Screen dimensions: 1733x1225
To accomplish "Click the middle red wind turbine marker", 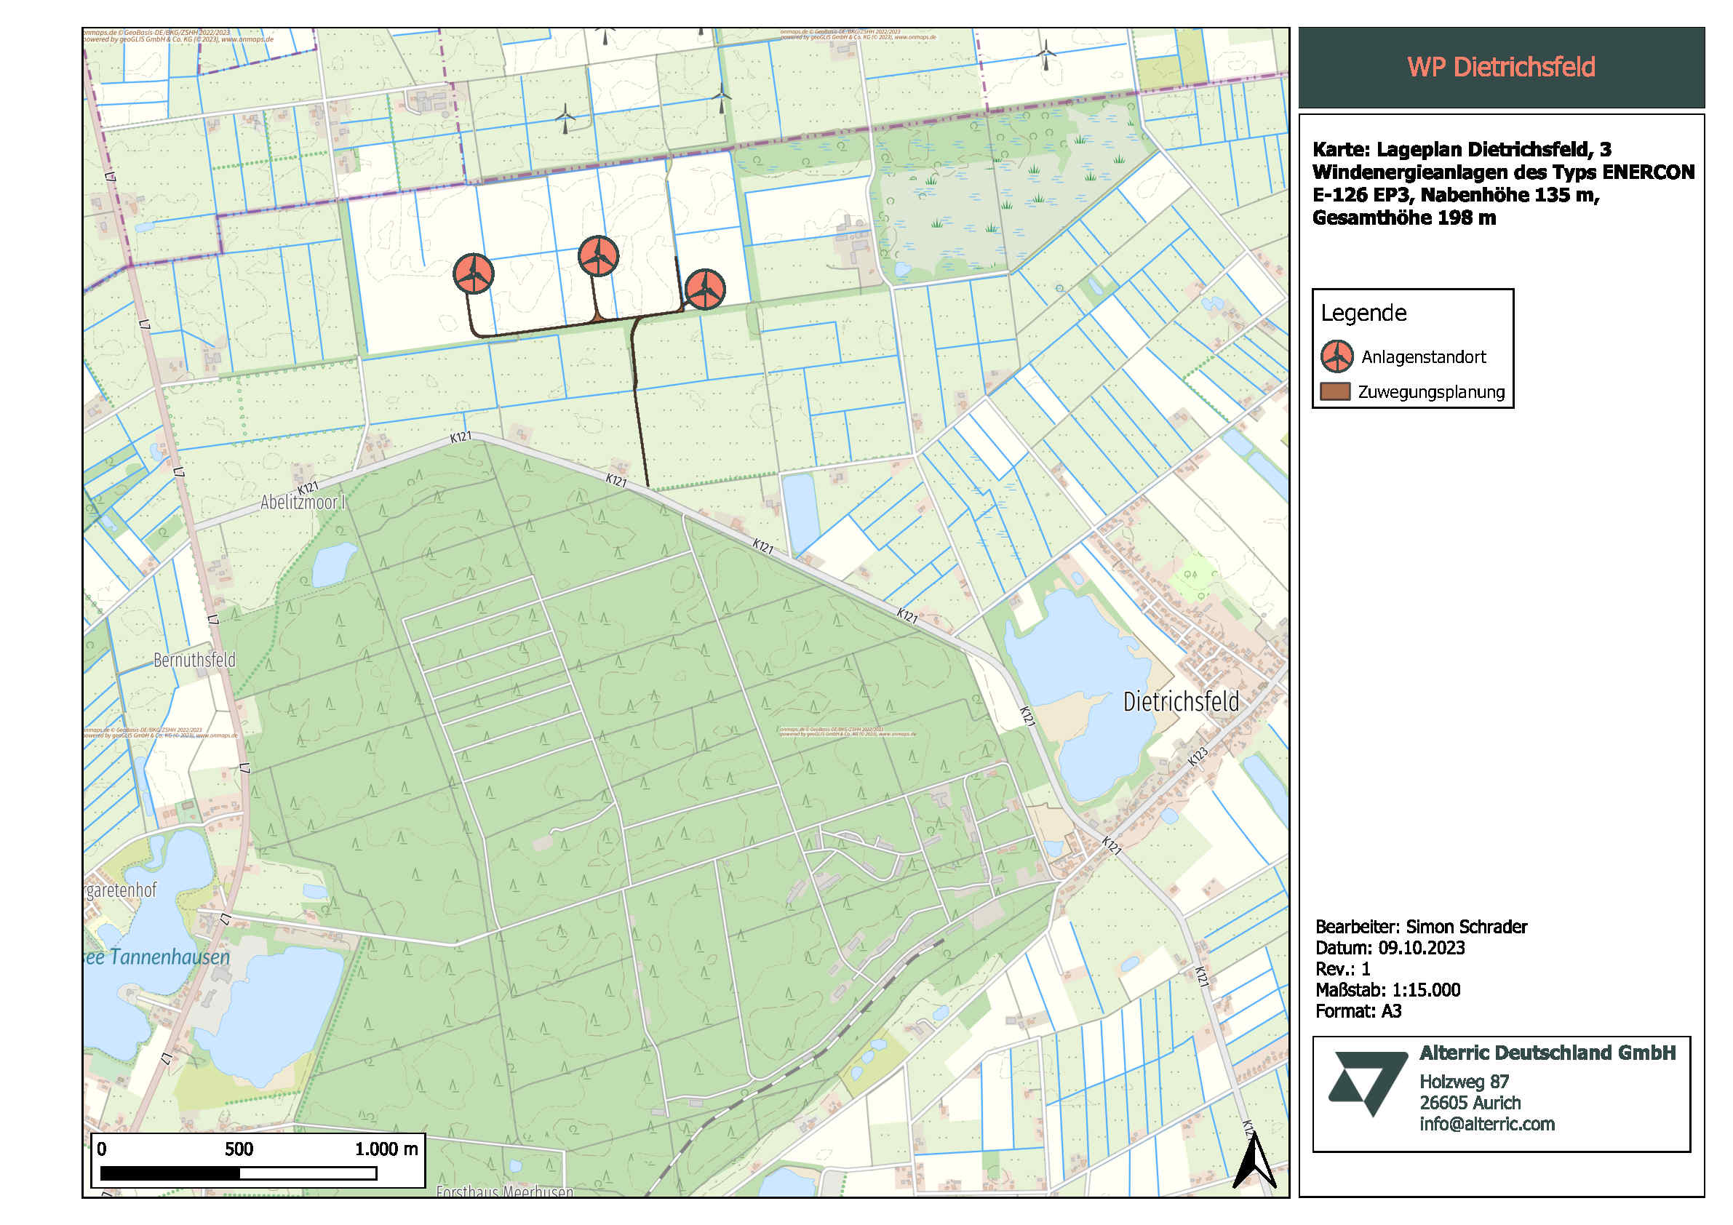I will pos(598,255).
